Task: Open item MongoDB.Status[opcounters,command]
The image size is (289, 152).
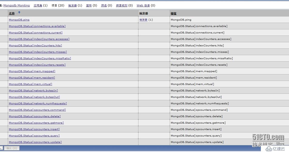Action: coord(37,110)
